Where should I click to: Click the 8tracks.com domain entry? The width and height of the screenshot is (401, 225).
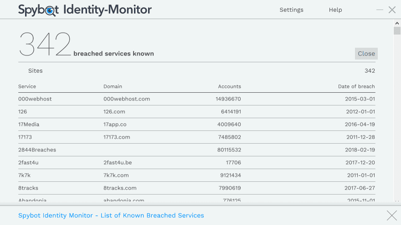point(120,188)
